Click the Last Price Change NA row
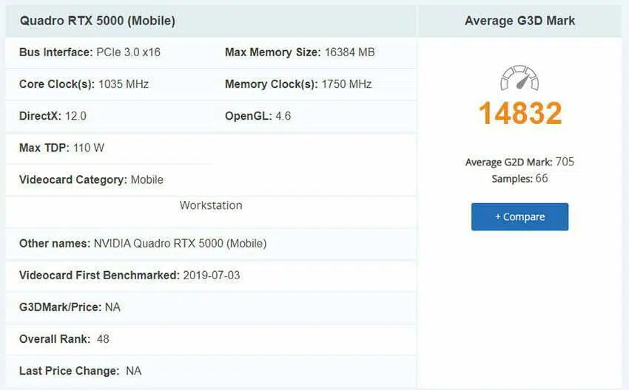 pos(211,371)
